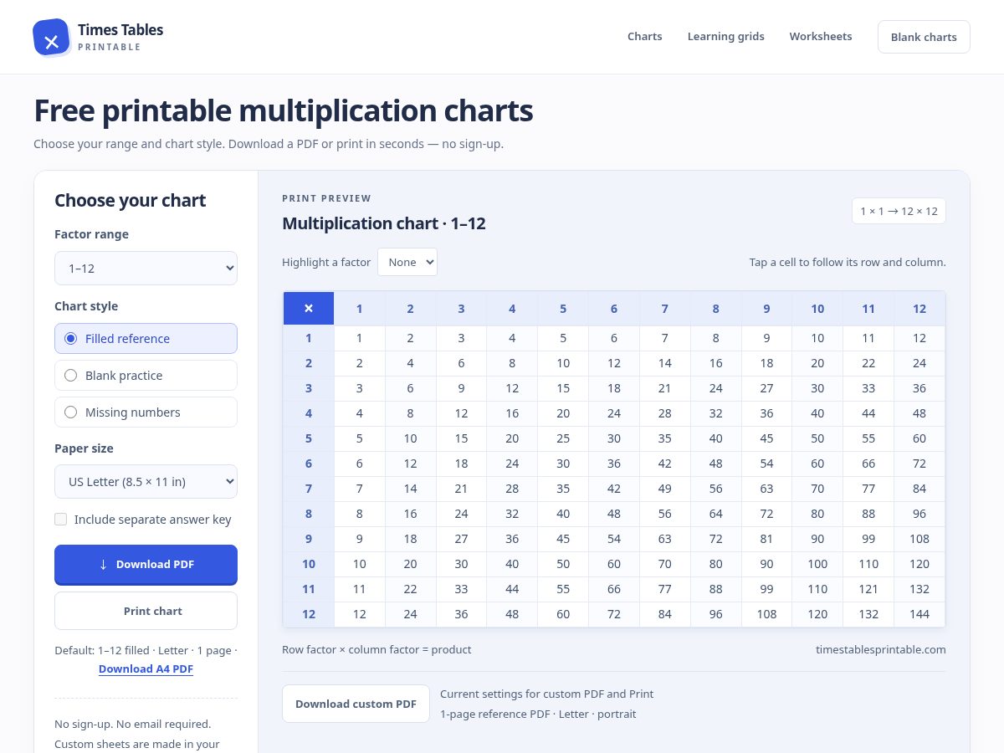The image size is (1004, 753).
Task: Click the Multiplication chart · 1–12 heading
Action: pos(384,223)
